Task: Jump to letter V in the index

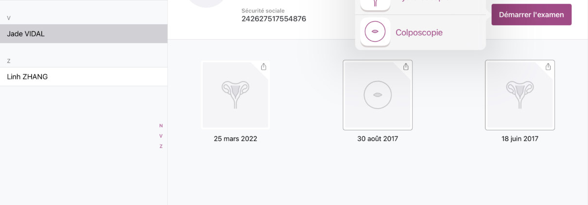Action: point(161,136)
